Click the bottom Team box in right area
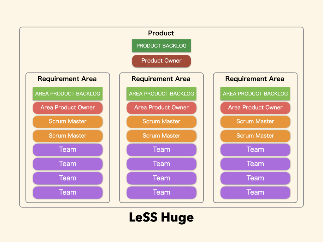323x242 pixels. [255, 192]
